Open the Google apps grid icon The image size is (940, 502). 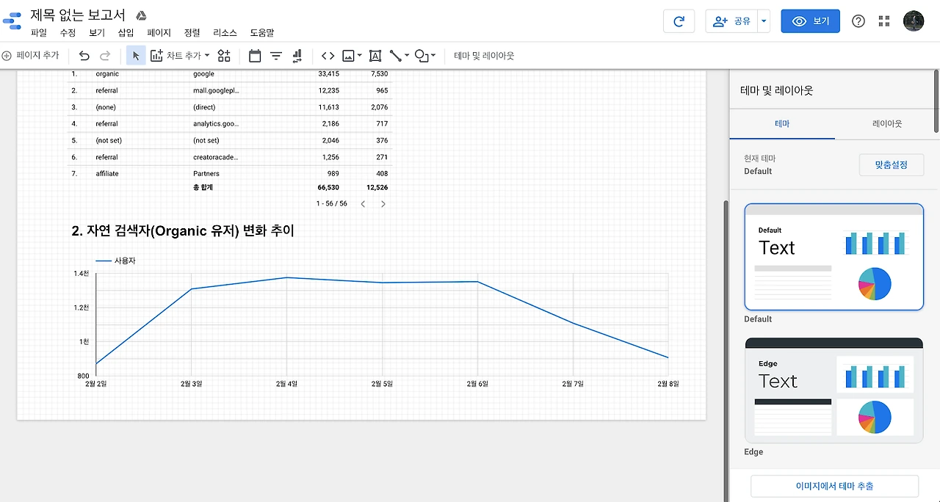(x=884, y=21)
